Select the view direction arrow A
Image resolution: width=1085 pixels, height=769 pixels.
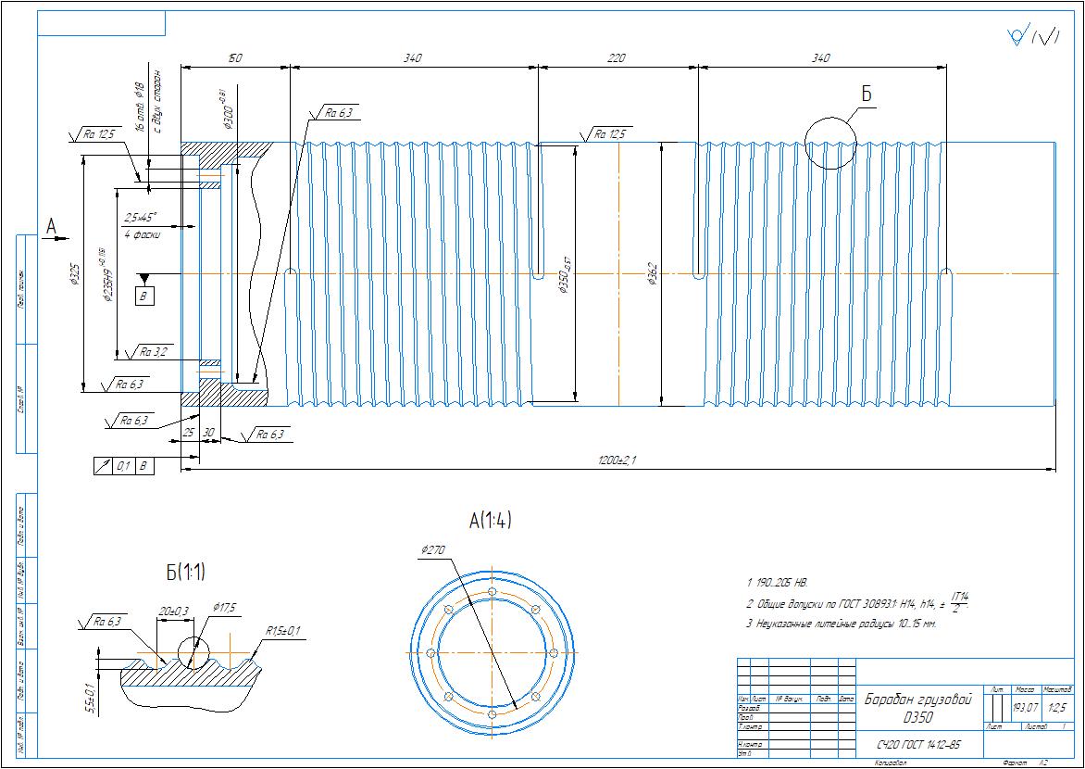(x=55, y=231)
